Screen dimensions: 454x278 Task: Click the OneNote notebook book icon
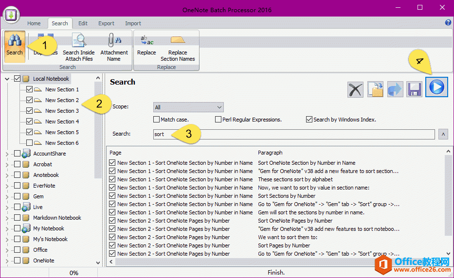pos(26,261)
